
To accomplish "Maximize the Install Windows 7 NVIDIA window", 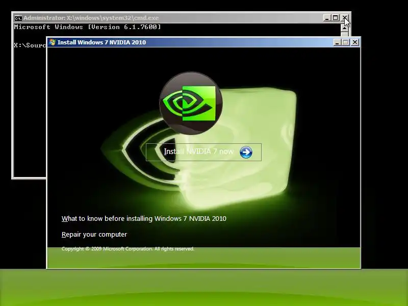I will coord(346,42).
